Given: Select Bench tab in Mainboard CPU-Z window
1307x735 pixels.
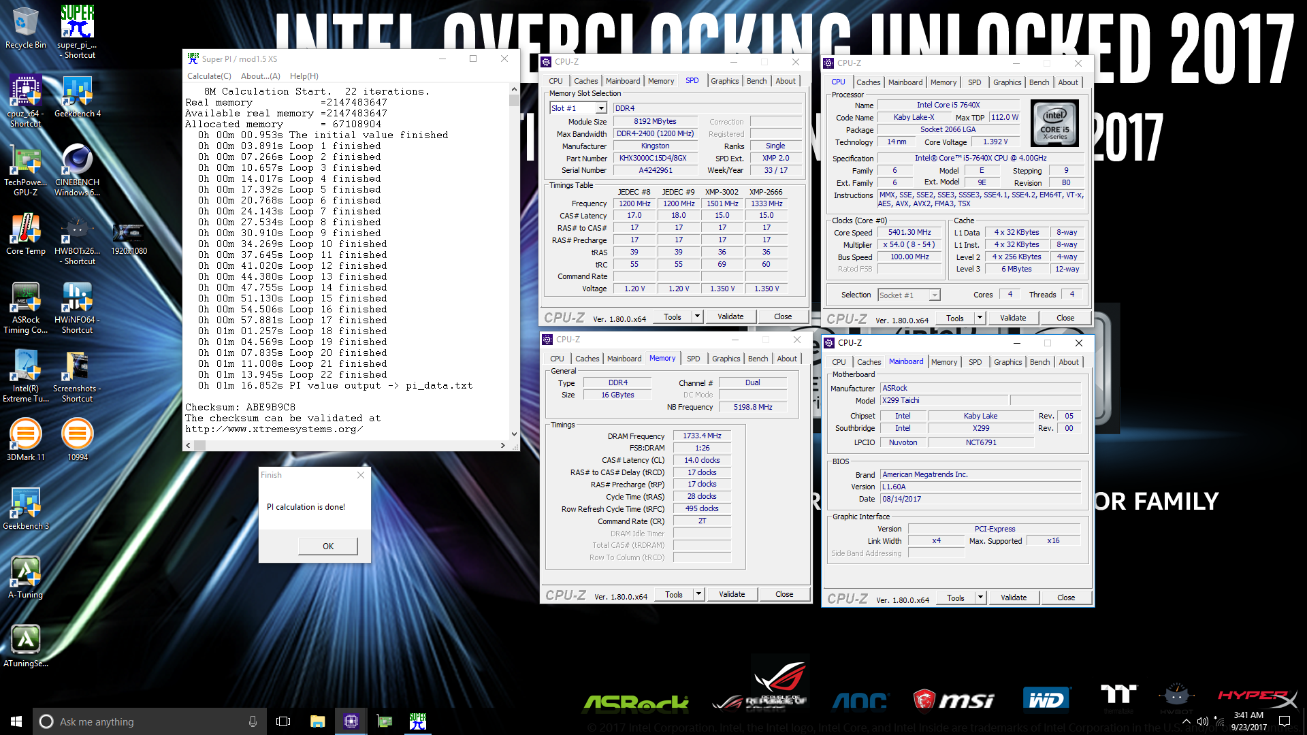Looking at the screenshot, I should [1039, 362].
